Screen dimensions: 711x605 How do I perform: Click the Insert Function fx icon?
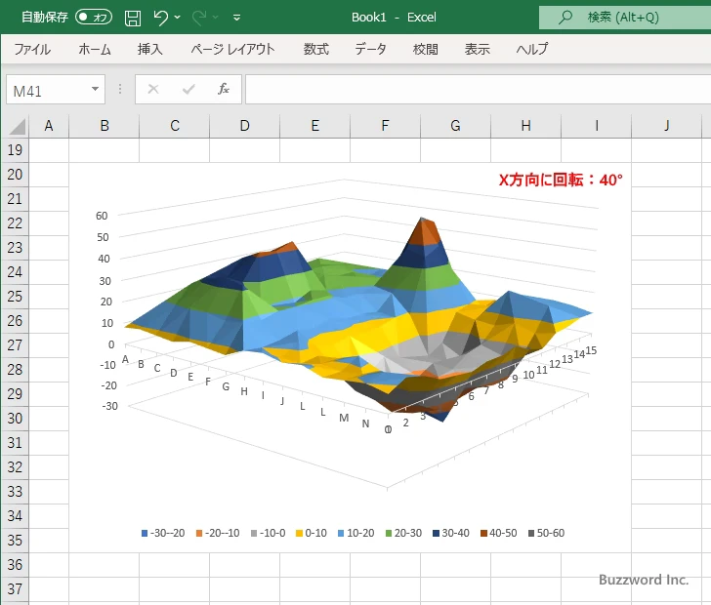pyautogui.click(x=224, y=89)
